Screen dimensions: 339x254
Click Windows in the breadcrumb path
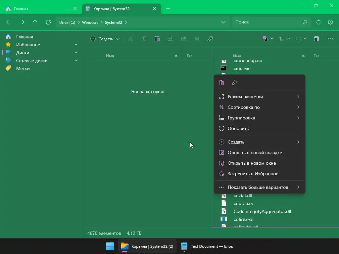point(90,22)
